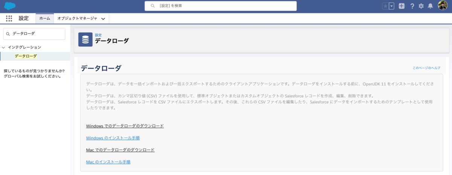Open the App Launcher grid icon
Screen dimensions: 452x175
[x=9, y=18]
